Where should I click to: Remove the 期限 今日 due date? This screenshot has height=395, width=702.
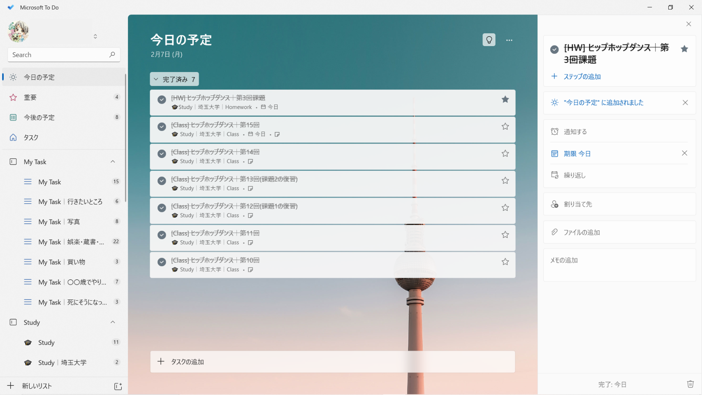pyautogui.click(x=684, y=153)
